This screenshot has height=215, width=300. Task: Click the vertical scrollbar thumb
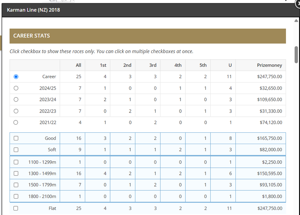[x=296, y=54]
